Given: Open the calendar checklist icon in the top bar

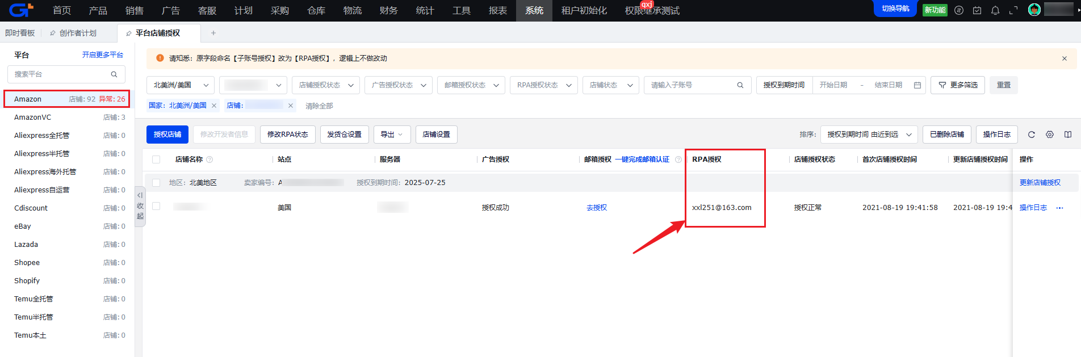Looking at the screenshot, I should tap(977, 10).
